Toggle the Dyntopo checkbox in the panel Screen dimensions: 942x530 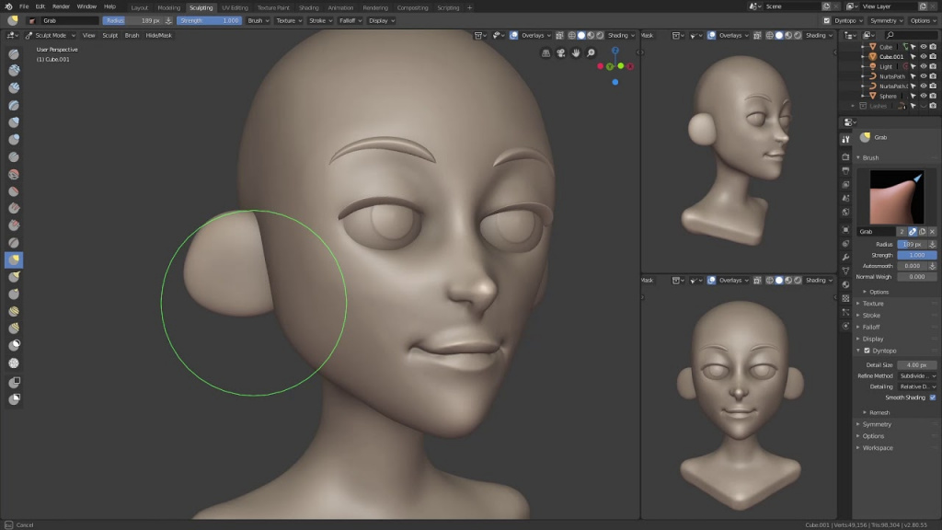click(x=867, y=351)
